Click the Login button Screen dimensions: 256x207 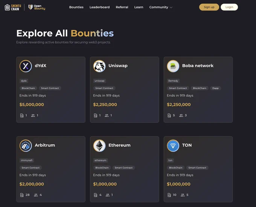[229, 7]
